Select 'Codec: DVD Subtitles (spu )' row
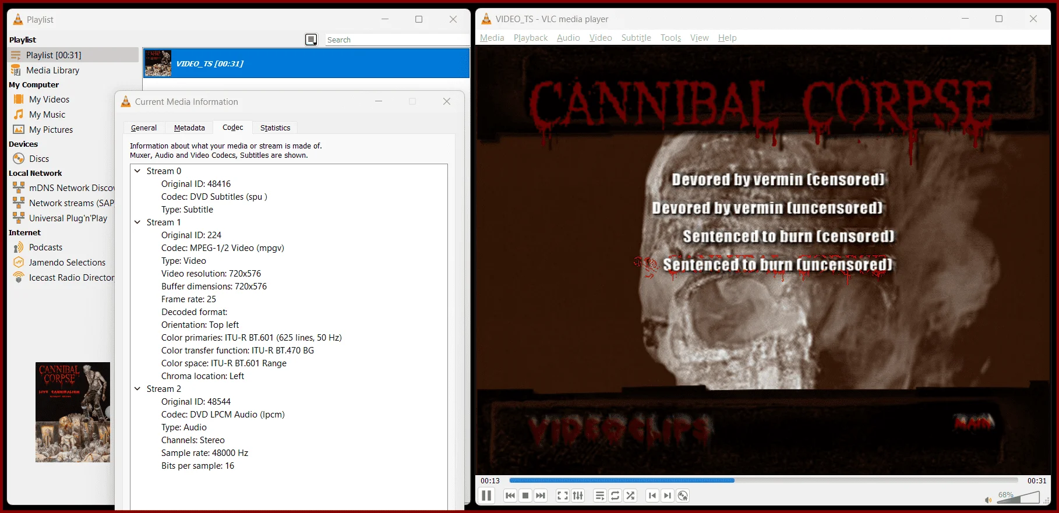Image resolution: width=1059 pixels, height=513 pixels. (214, 197)
